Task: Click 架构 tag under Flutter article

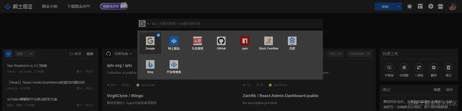Action: (19, 105)
